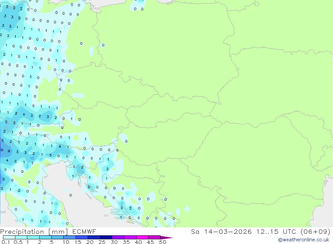Click the 30–35 mm violet legend swatch
Screen dimensions: 333x244
pos(118,237)
